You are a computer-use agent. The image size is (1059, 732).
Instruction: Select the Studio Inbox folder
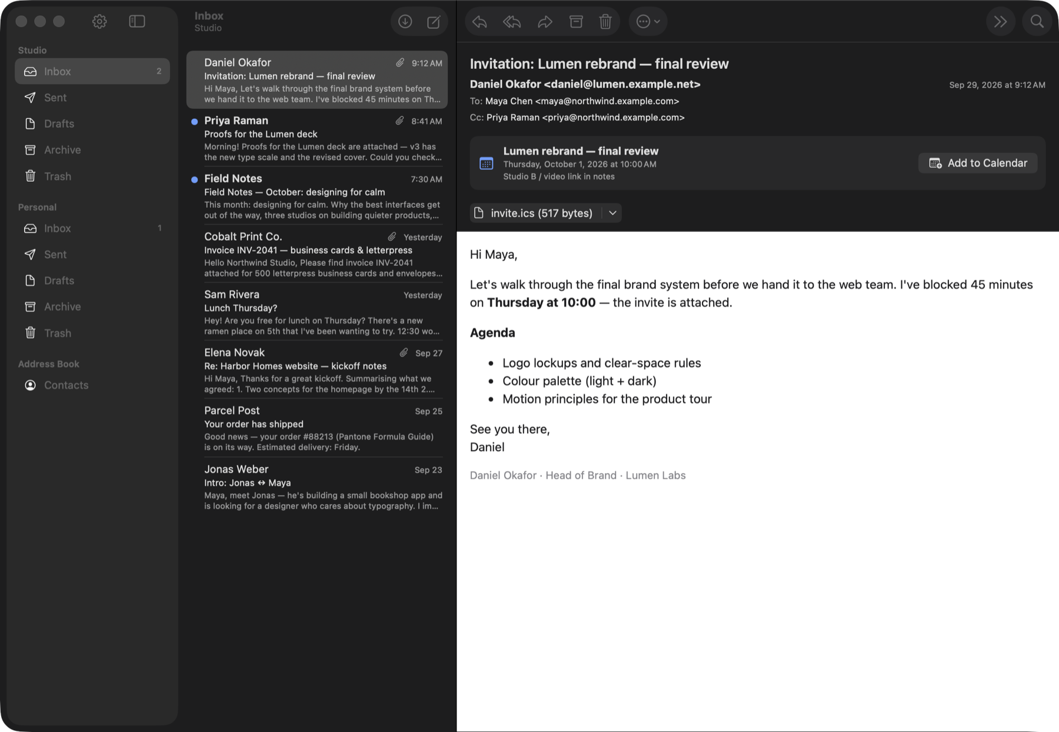point(92,71)
